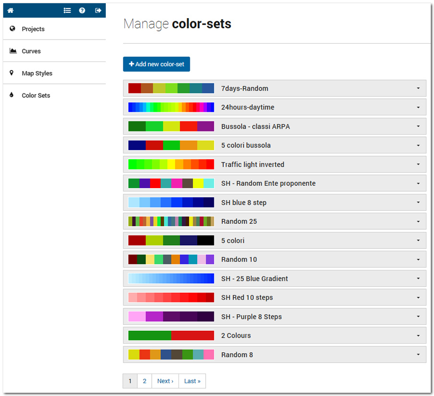Click the droplet icon beside Color Sets

[11, 95]
